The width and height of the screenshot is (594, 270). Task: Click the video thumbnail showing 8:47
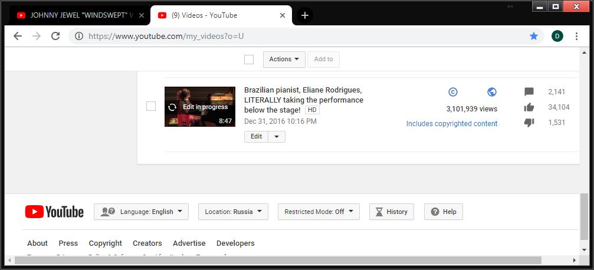click(199, 107)
